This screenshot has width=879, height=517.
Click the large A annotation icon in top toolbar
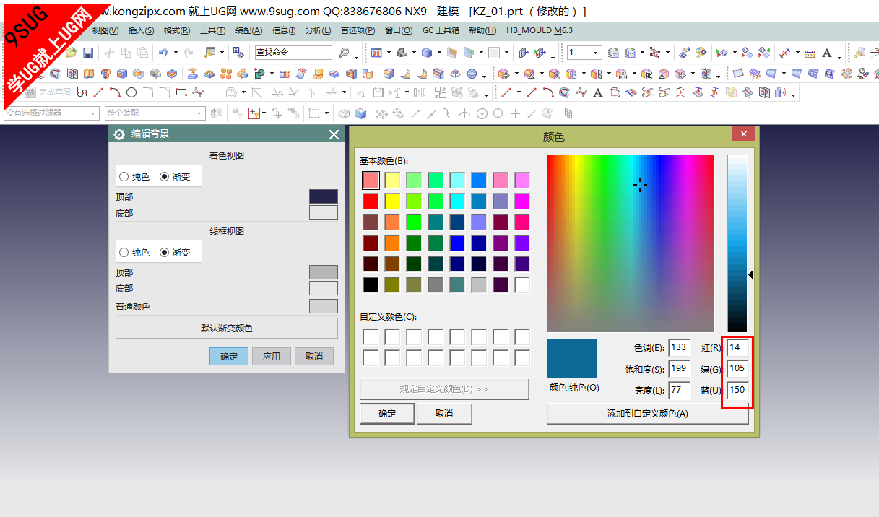(x=827, y=53)
